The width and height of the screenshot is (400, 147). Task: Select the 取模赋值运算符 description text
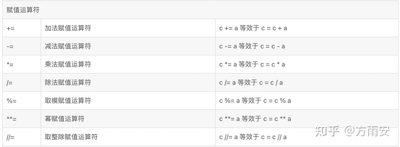click(68, 101)
